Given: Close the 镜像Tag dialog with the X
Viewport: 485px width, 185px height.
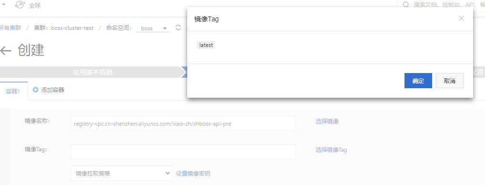Looking at the screenshot, I should coord(461,18).
